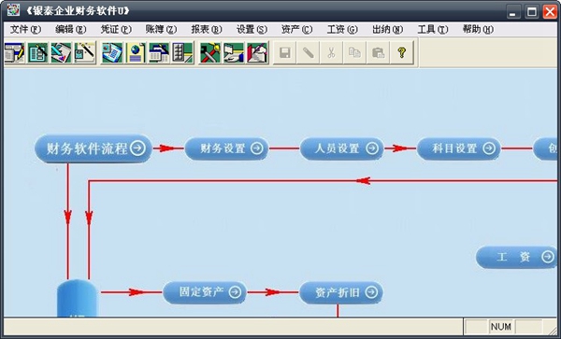This screenshot has height=339, width=561.
Task: Click the table with pen toolbar icon
Action: pos(159,53)
